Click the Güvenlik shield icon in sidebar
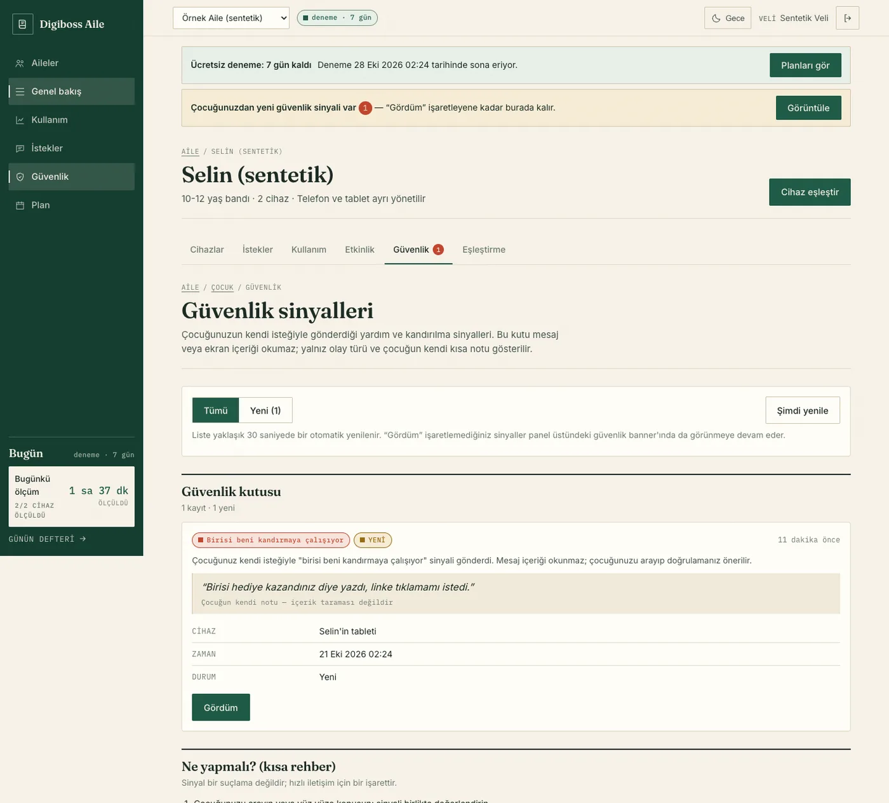 pyautogui.click(x=20, y=177)
